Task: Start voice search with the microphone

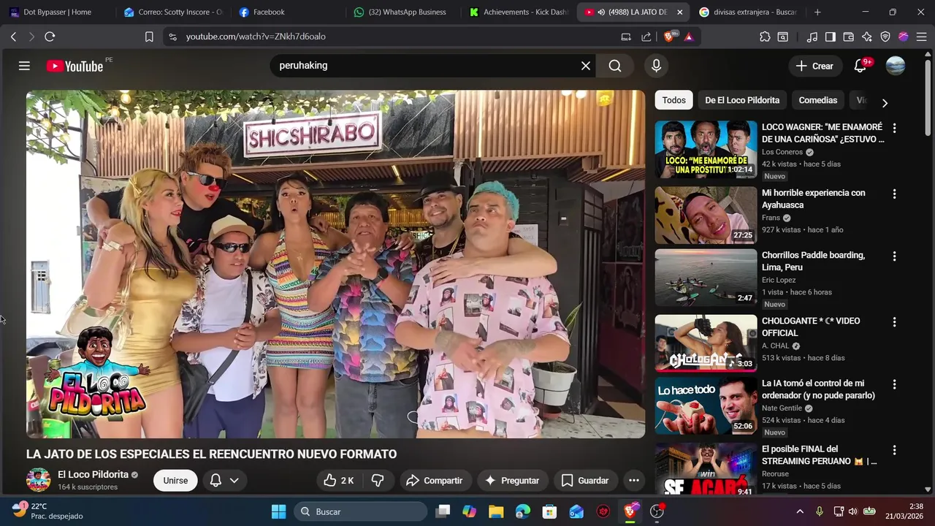Action: pos(656,66)
